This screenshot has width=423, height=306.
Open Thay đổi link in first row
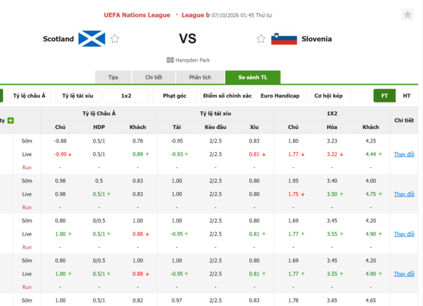point(404,154)
